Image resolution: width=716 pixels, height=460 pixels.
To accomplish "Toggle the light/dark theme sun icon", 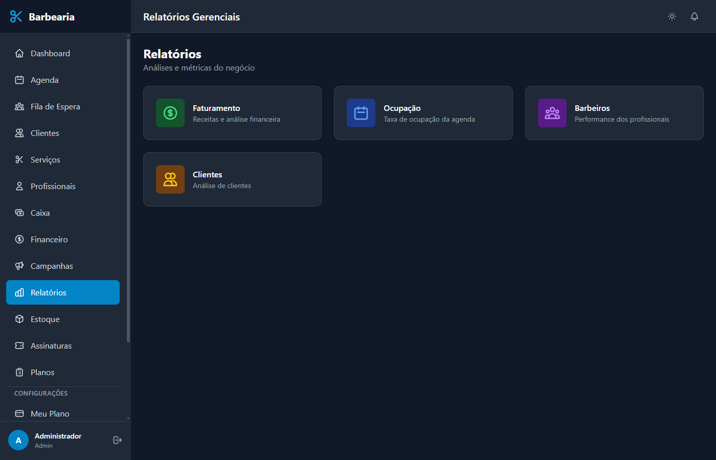I will coord(672,16).
